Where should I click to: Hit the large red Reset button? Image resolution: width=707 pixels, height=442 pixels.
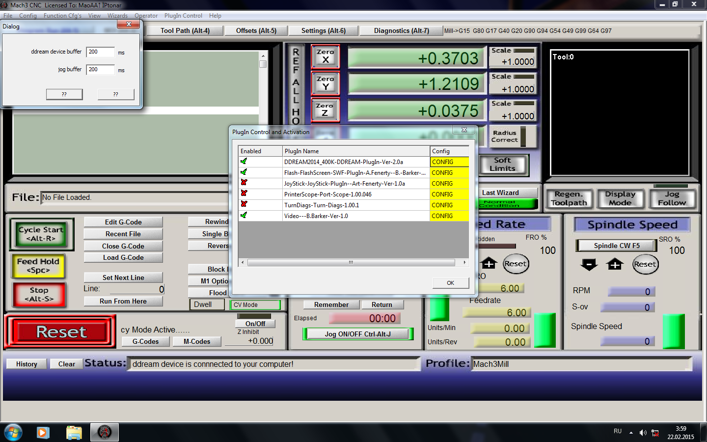[x=61, y=332]
